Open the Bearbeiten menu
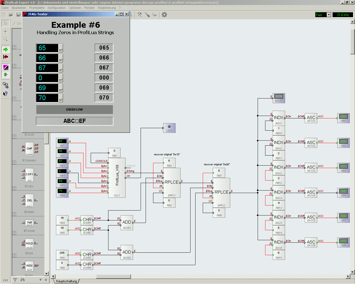 [x=19, y=8]
